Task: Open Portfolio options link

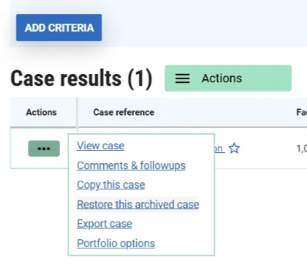Action: click(116, 243)
